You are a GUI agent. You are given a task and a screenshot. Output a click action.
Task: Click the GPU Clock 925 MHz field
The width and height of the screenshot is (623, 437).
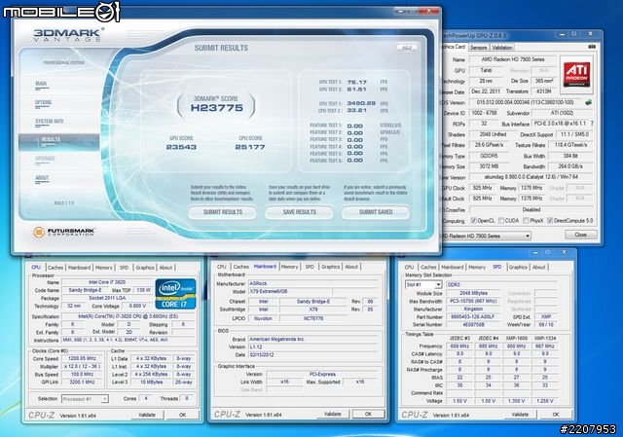(483, 188)
